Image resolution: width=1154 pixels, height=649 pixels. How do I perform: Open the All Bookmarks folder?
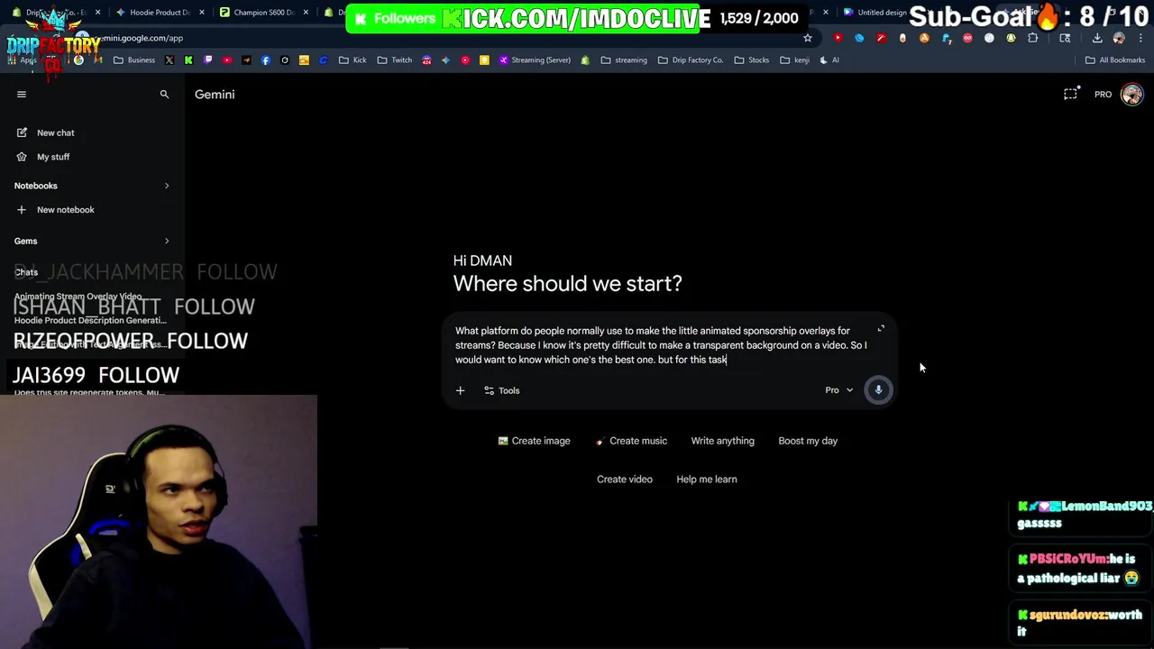click(1115, 60)
